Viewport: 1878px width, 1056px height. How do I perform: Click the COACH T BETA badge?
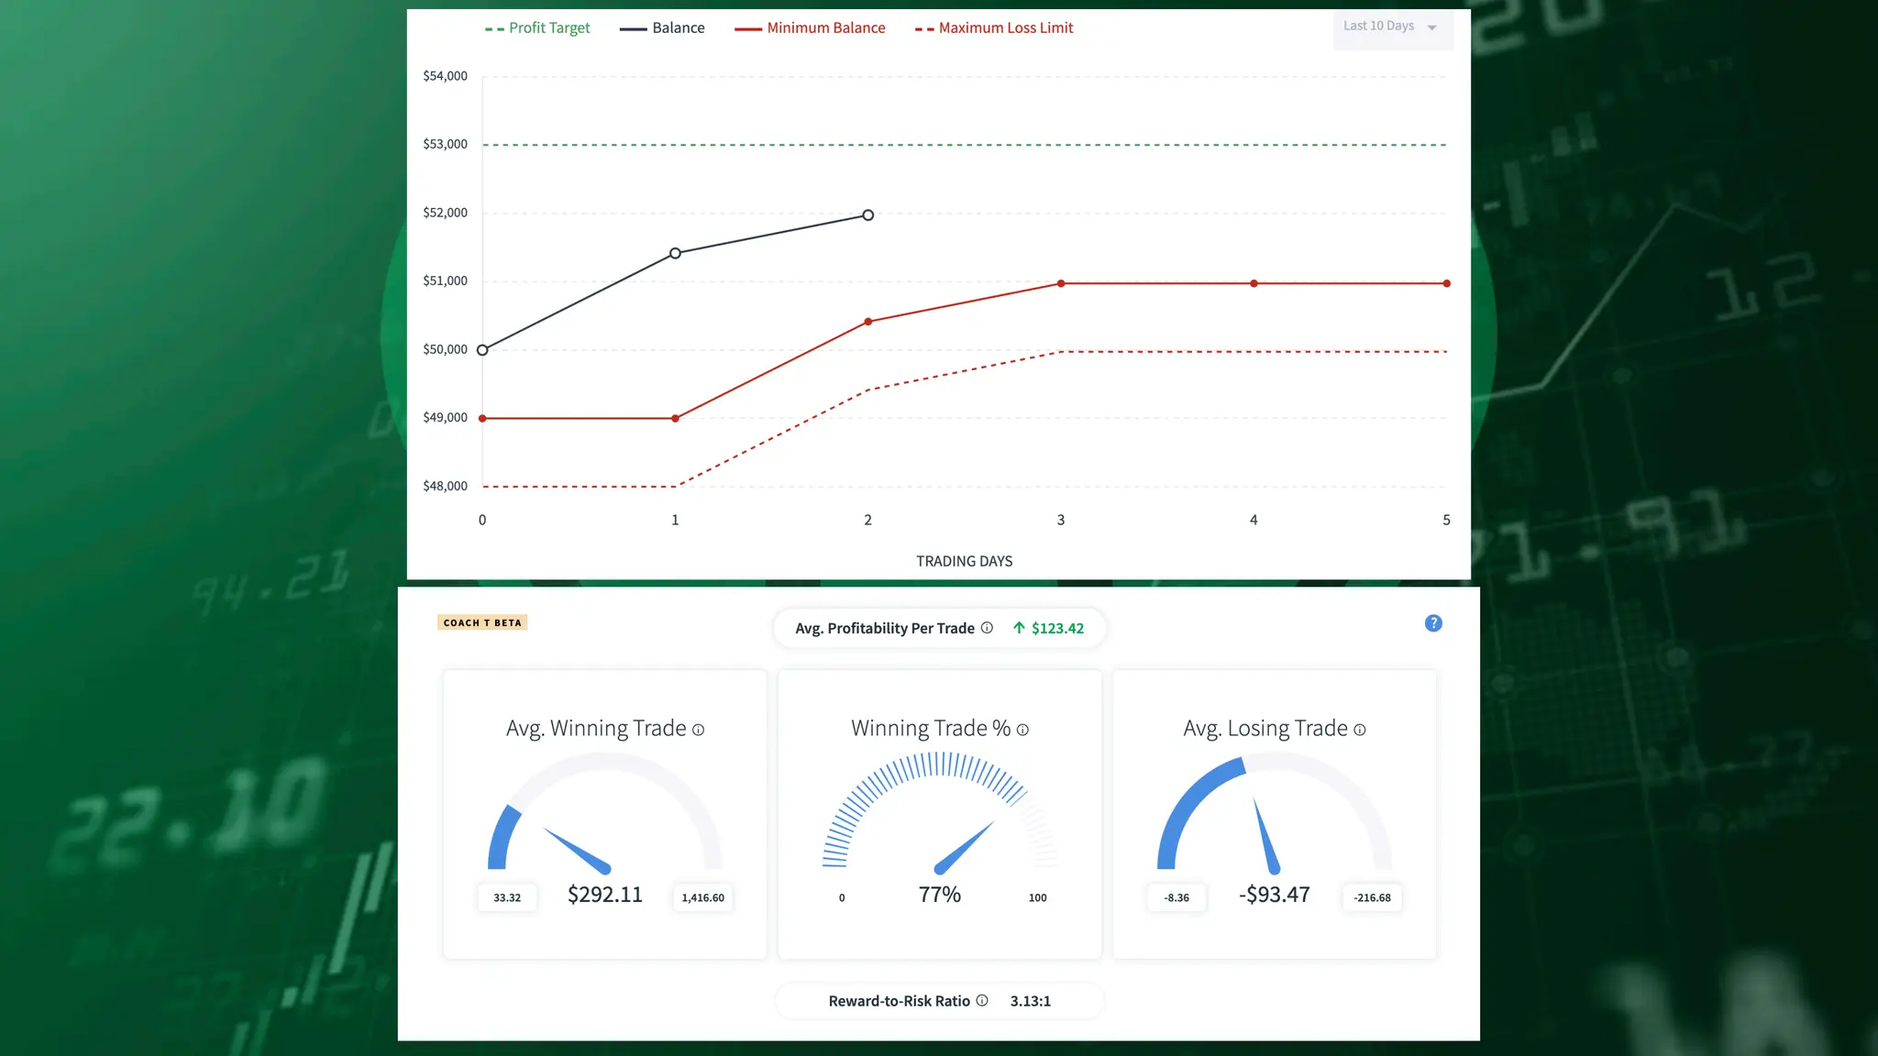482,622
